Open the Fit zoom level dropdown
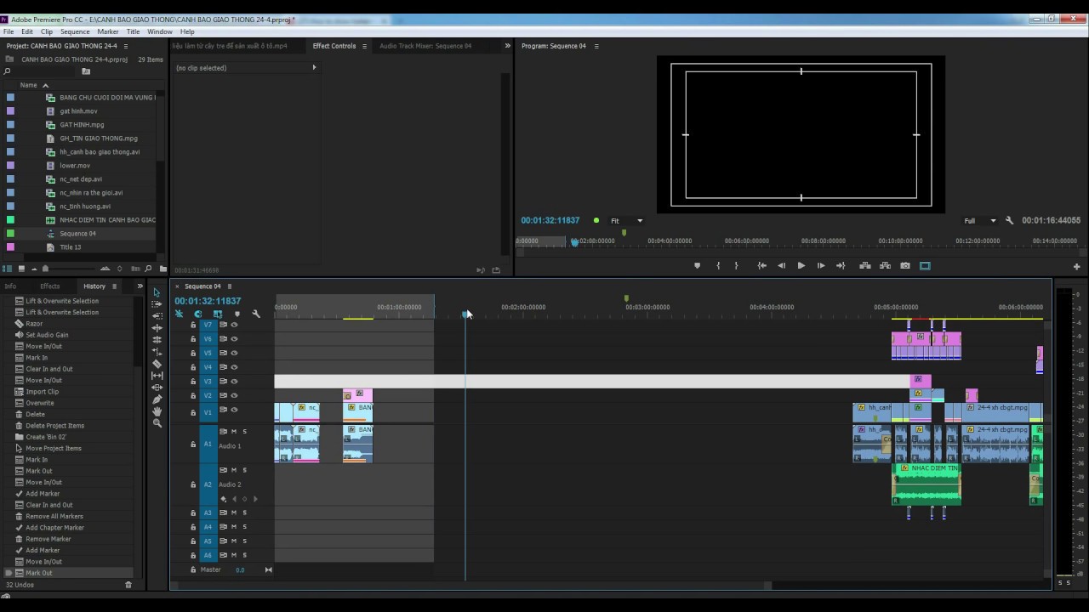 coord(626,221)
